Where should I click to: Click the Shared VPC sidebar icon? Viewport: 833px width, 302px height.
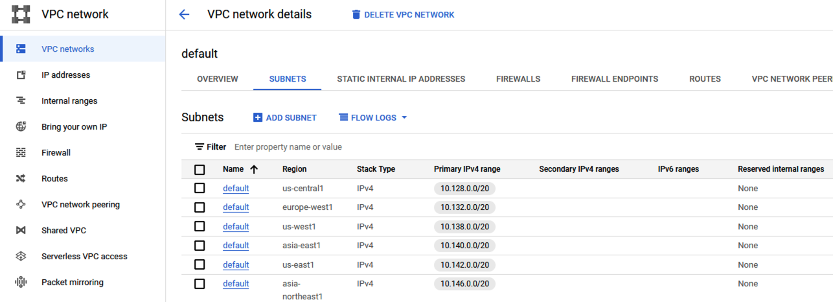(x=21, y=231)
